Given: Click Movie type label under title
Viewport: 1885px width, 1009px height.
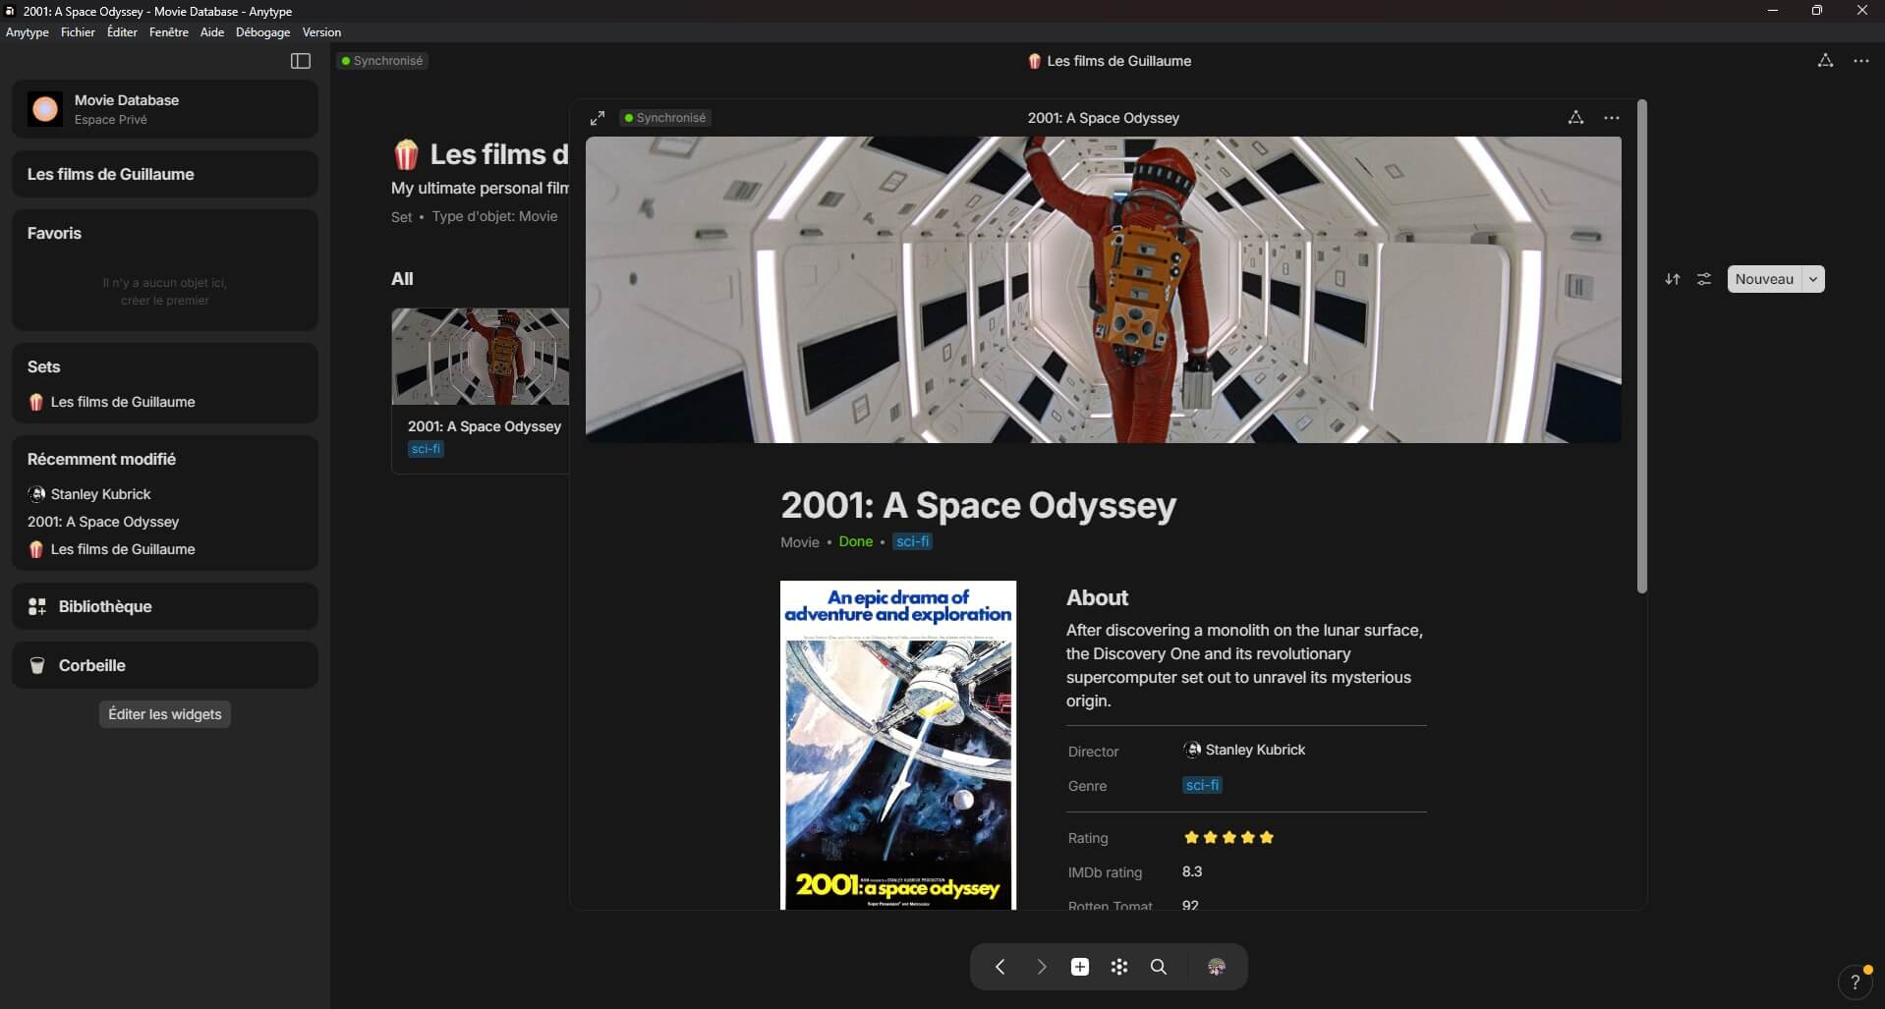Looking at the screenshot, I should pyautogui.click(x=800, y=542).
